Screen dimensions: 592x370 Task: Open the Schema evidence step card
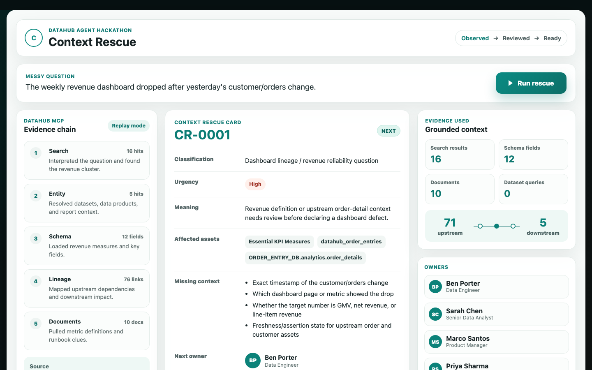(x=87, y=246)
